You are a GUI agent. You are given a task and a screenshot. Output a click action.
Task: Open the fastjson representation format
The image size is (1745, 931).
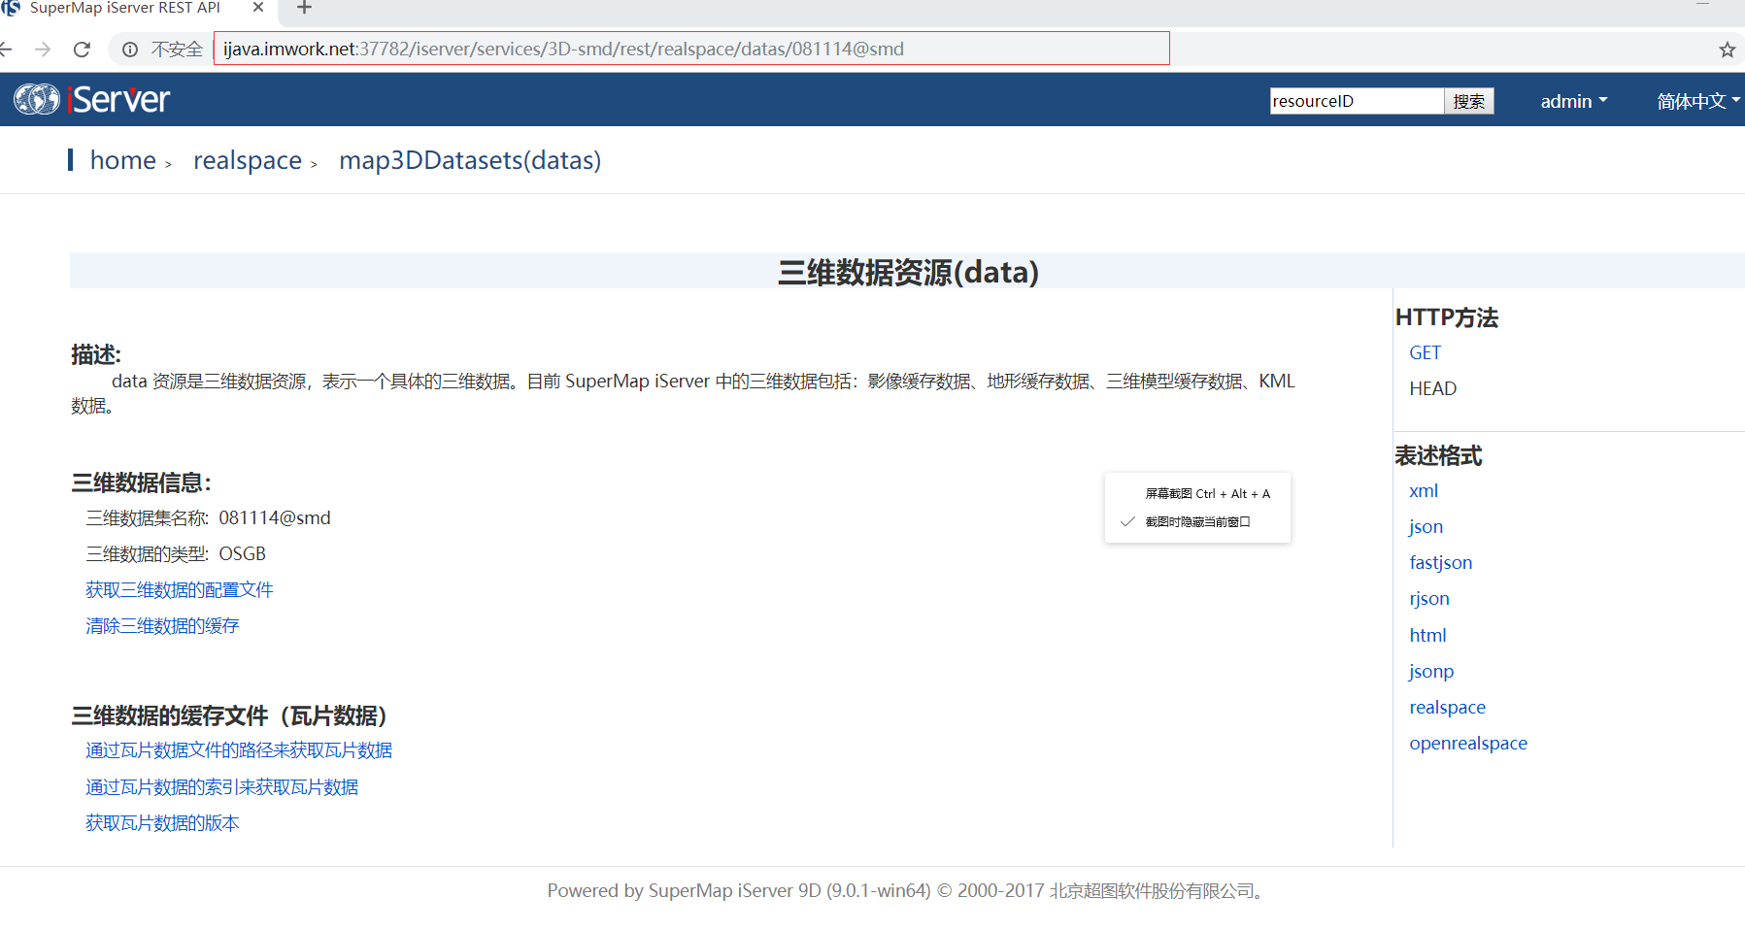click(x=1440, y=563)
